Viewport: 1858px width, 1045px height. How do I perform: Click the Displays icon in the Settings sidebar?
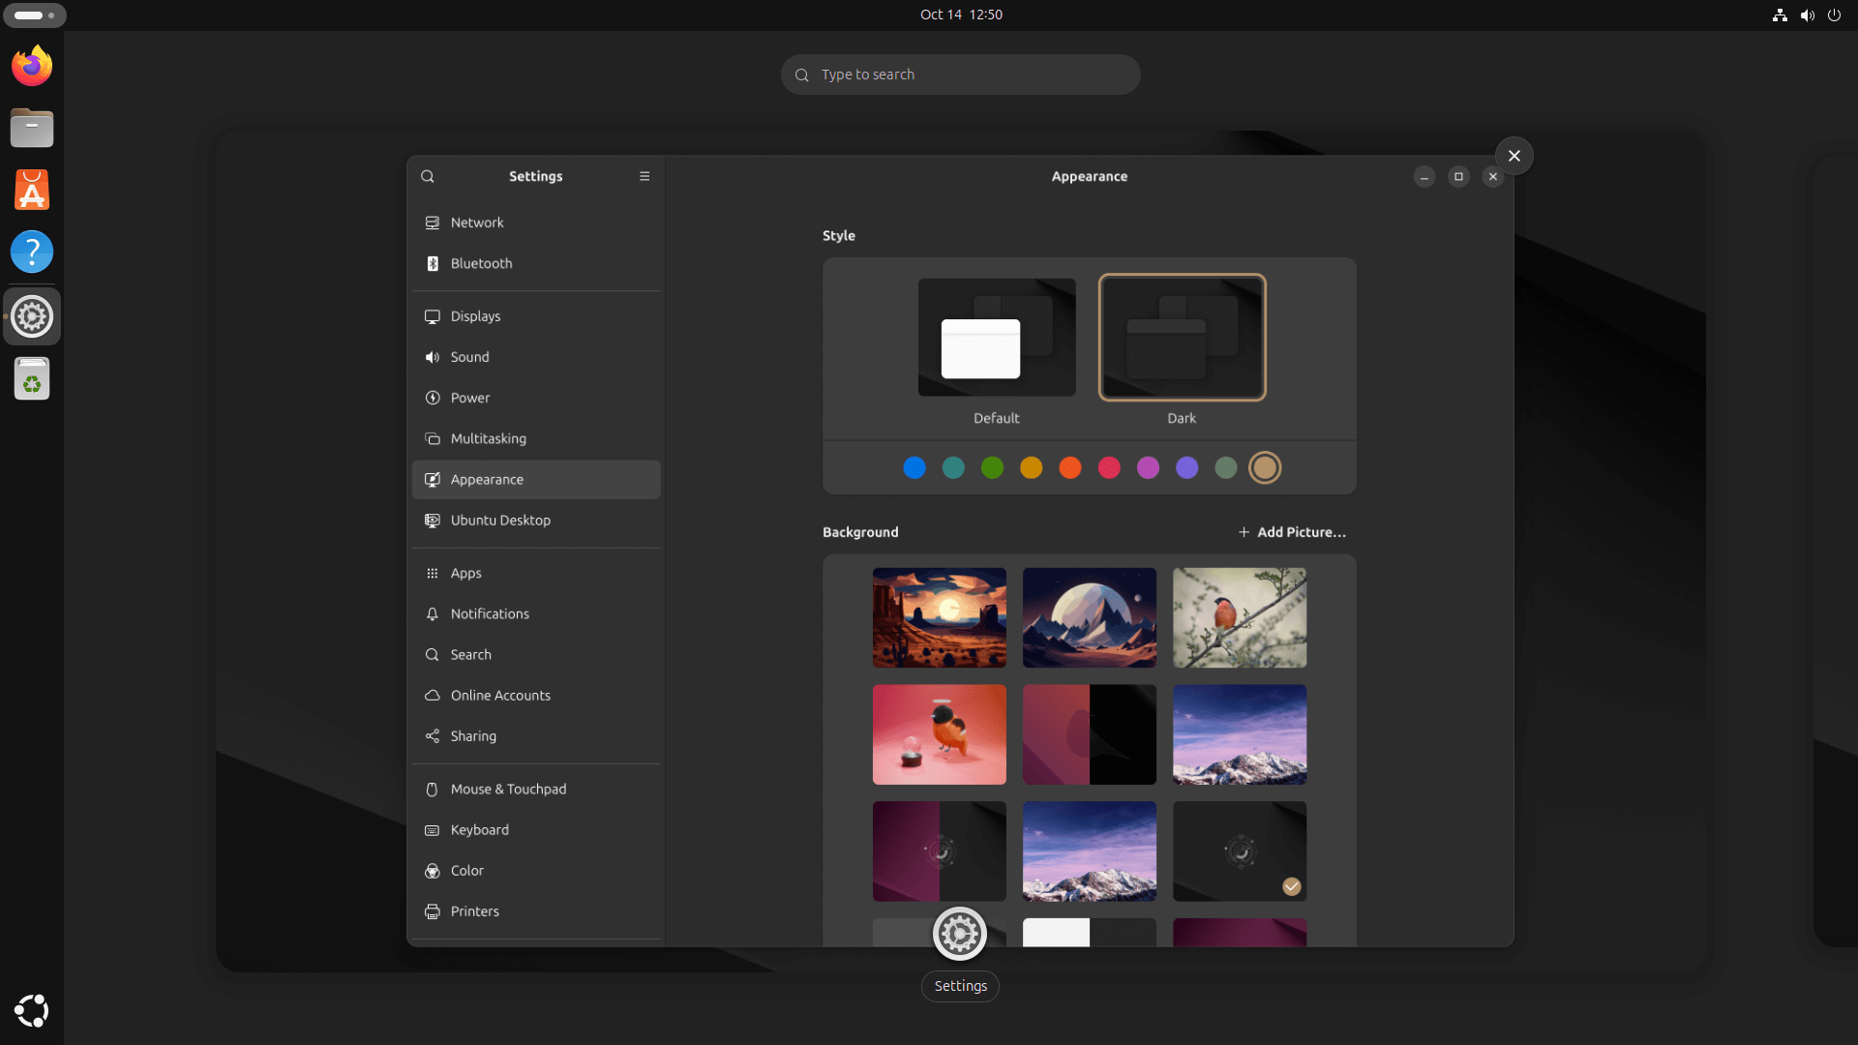coord(432,315)
